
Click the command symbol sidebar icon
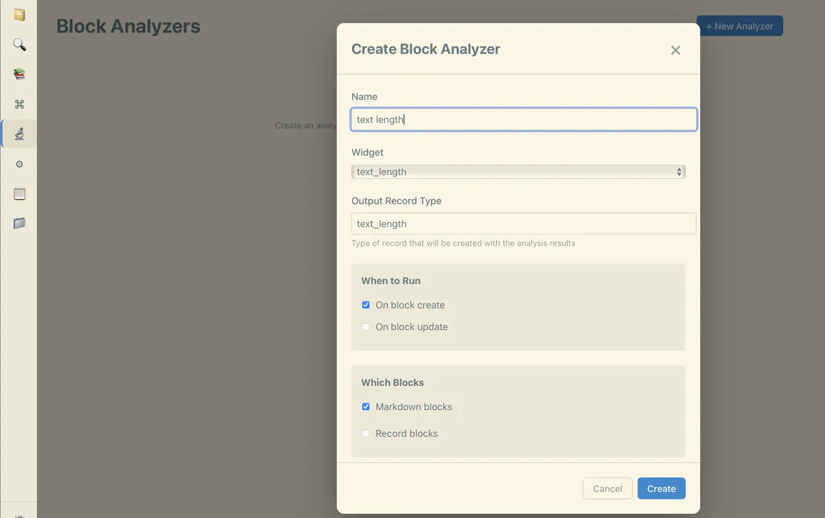19,104
